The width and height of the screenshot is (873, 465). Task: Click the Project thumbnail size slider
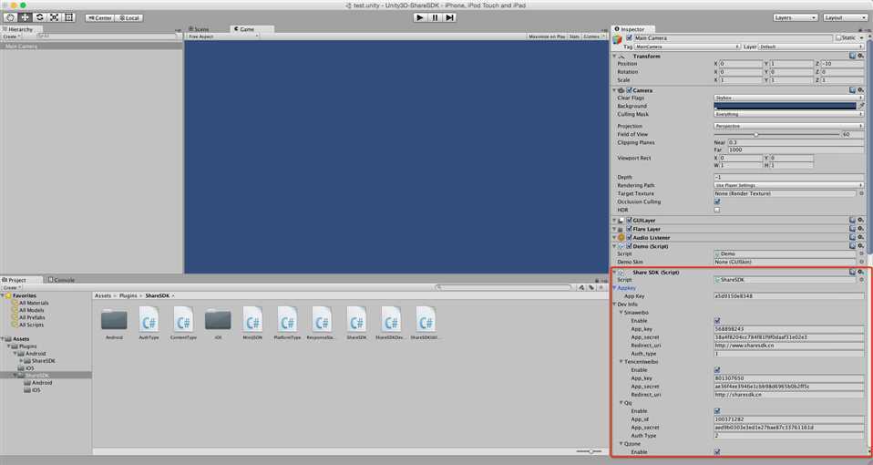click(589, 451)
